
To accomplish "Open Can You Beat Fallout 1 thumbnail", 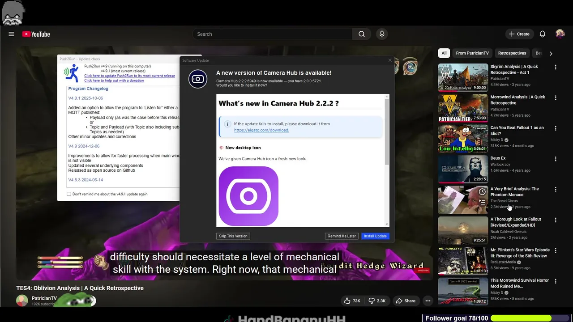I will point(463,139).
